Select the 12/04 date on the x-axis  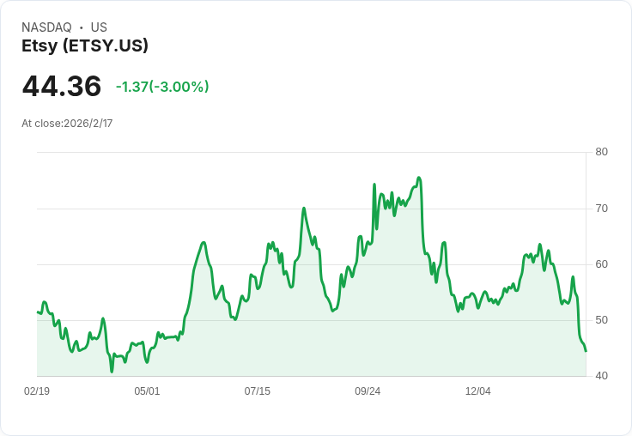point(477,391)
